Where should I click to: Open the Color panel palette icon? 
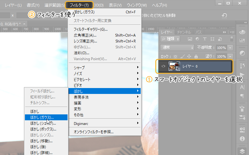tap(242, 32)
